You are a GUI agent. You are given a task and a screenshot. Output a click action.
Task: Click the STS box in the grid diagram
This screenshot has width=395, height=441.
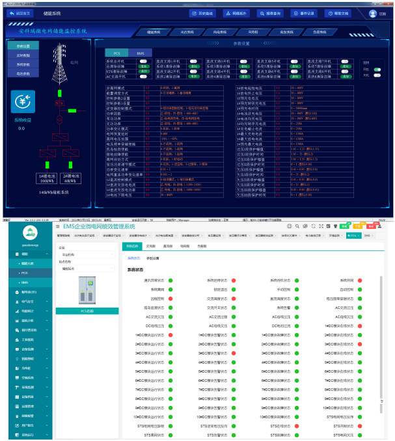pos(59,103)
